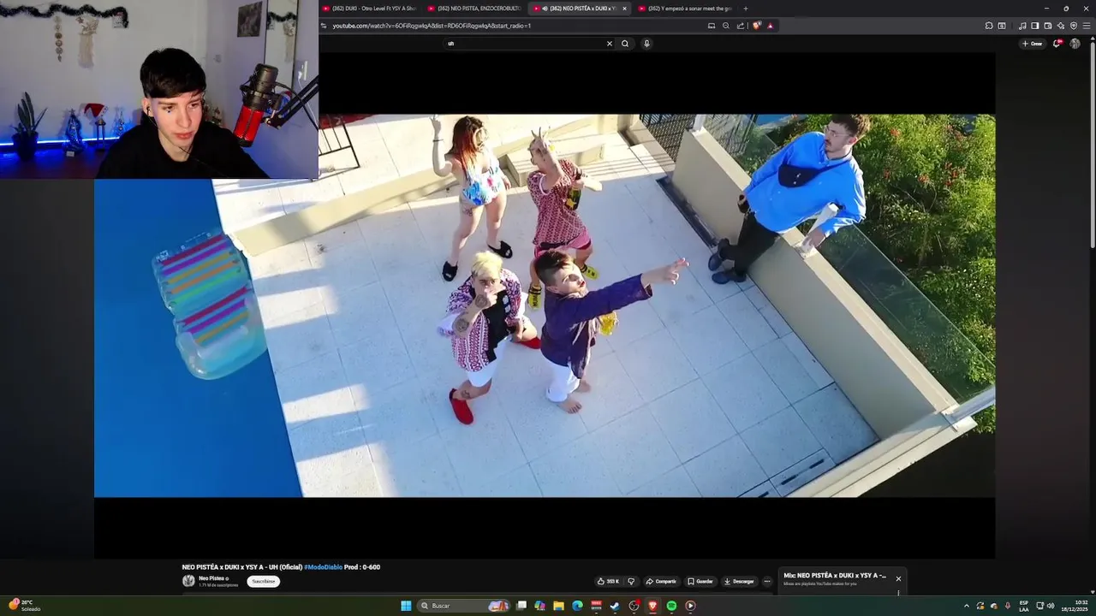The width and height of the screenshot is (1096, 616).
Task: Close the NEO PISTÉA x DUKI tab
Action: point(624,9)
